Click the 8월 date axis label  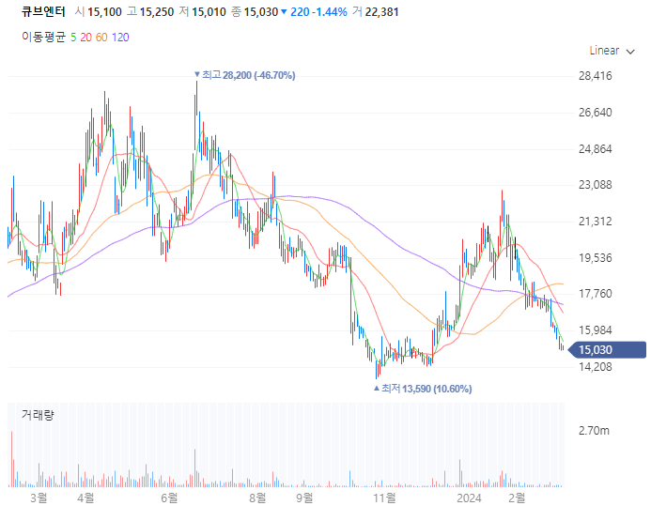(x=257, y=498)
